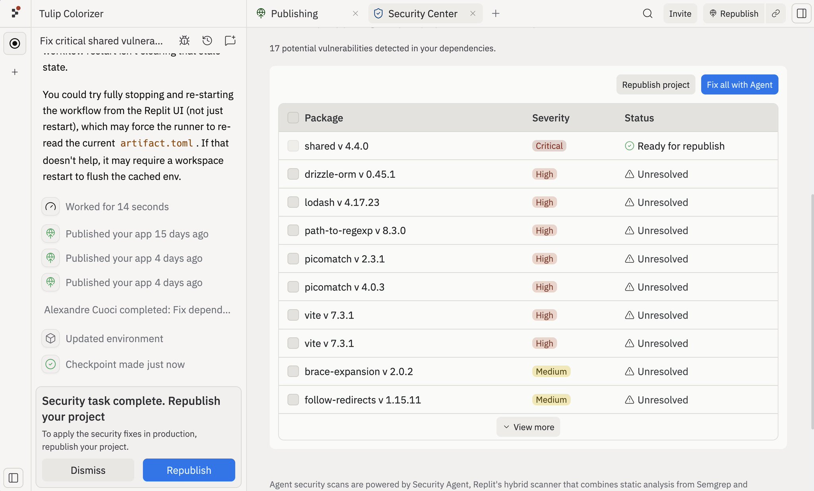Open the bug debug icon in chat header
Viewport: 814px width, 491px height.
[184, 41]
